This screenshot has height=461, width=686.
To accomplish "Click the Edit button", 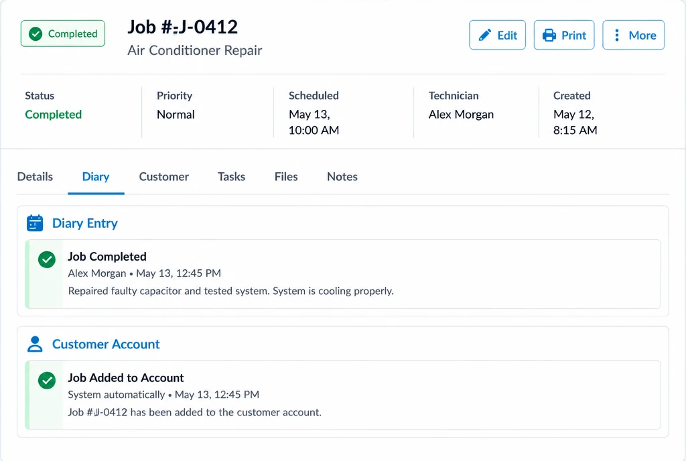I will [x=498, y=35].
